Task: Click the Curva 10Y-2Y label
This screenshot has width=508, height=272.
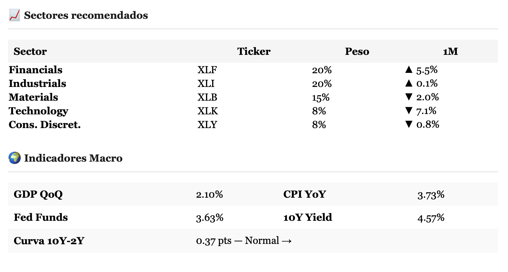Action: click(x=49, y=241)
